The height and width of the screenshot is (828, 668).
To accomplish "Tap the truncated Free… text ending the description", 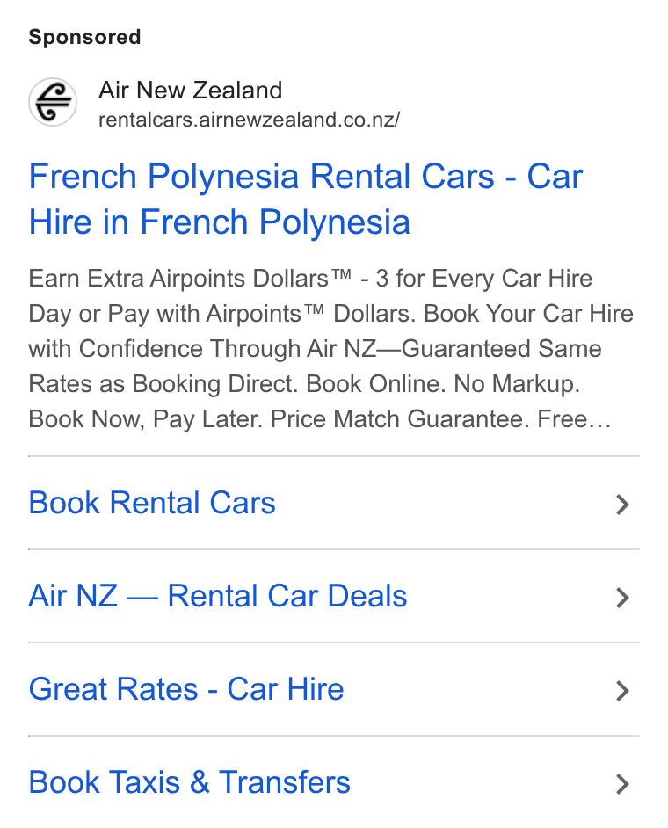I will point(574,419).
